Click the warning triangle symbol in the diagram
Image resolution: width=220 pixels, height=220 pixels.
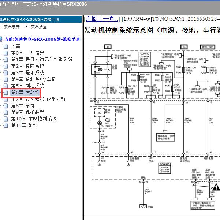coord(216,187)
